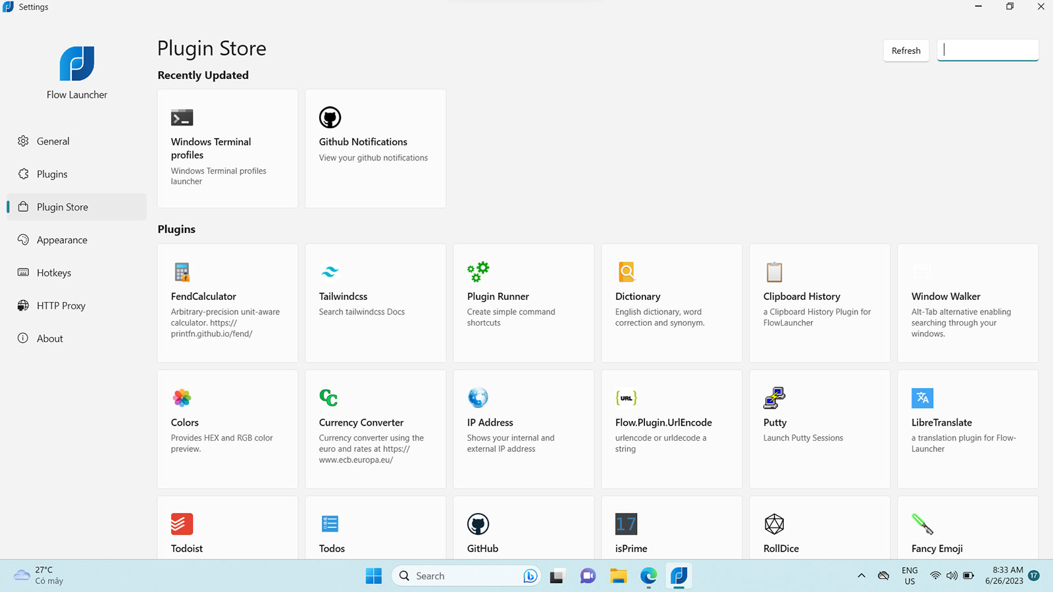Click the IP Address globe icon
1053x592 pixels.
478,398
